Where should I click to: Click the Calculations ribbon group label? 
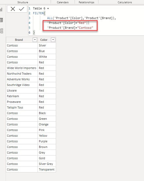[125, 2]
